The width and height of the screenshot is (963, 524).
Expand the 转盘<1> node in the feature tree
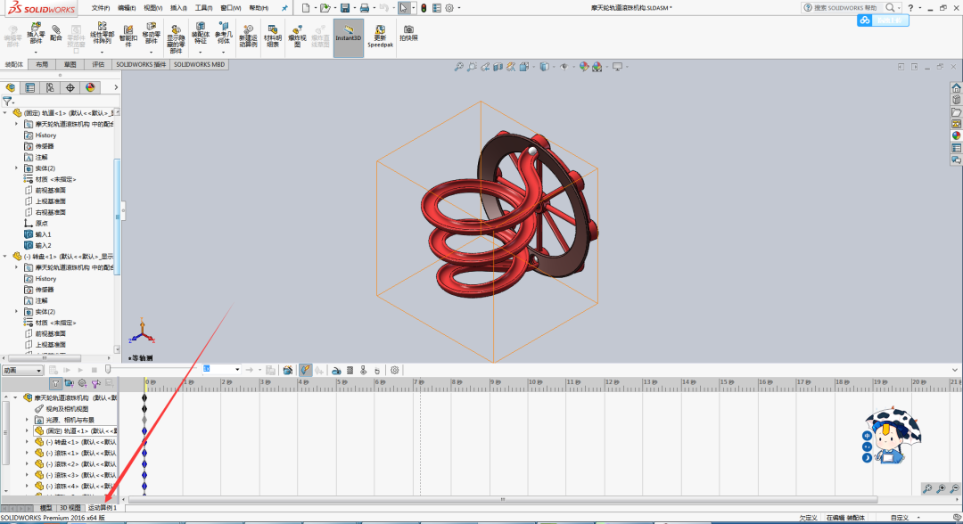click(x=5, y=256)
